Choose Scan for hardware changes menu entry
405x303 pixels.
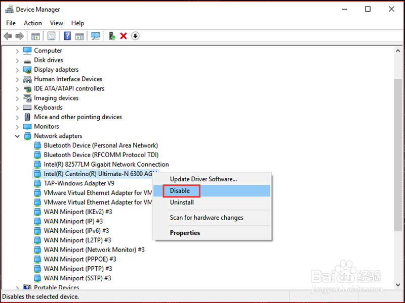pos(212,218)
